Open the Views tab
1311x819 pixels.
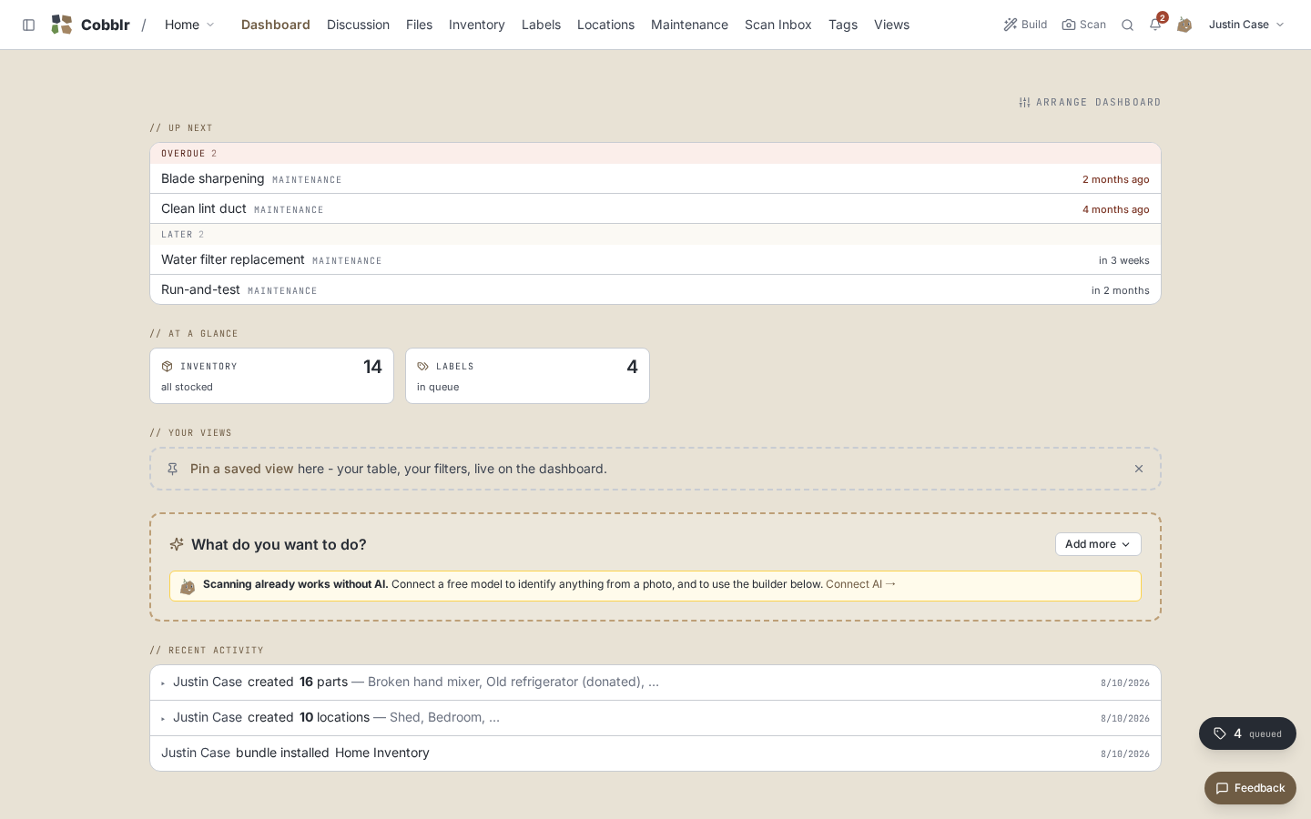tap(891, 25)
